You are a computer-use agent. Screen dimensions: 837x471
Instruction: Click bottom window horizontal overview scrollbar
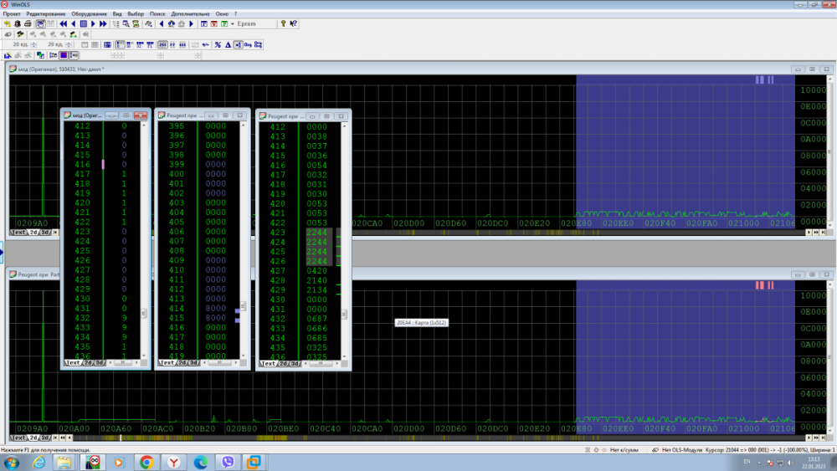(x=438, y=438)
